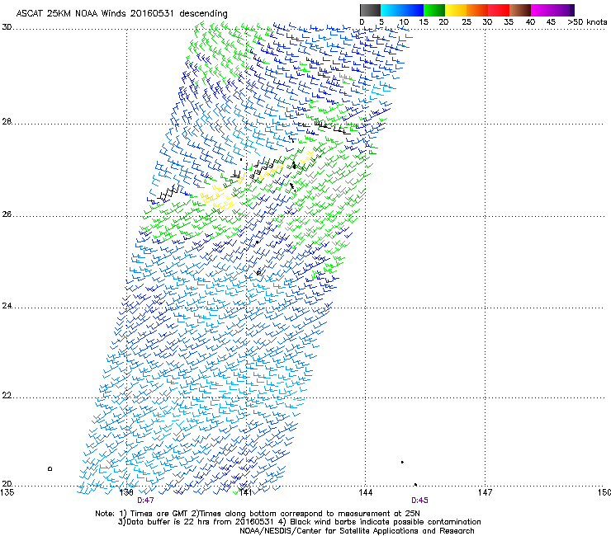The width and height of the screenshot is (611, 536).
Task: Click the latitude label "26"
Action: point(7,214)
